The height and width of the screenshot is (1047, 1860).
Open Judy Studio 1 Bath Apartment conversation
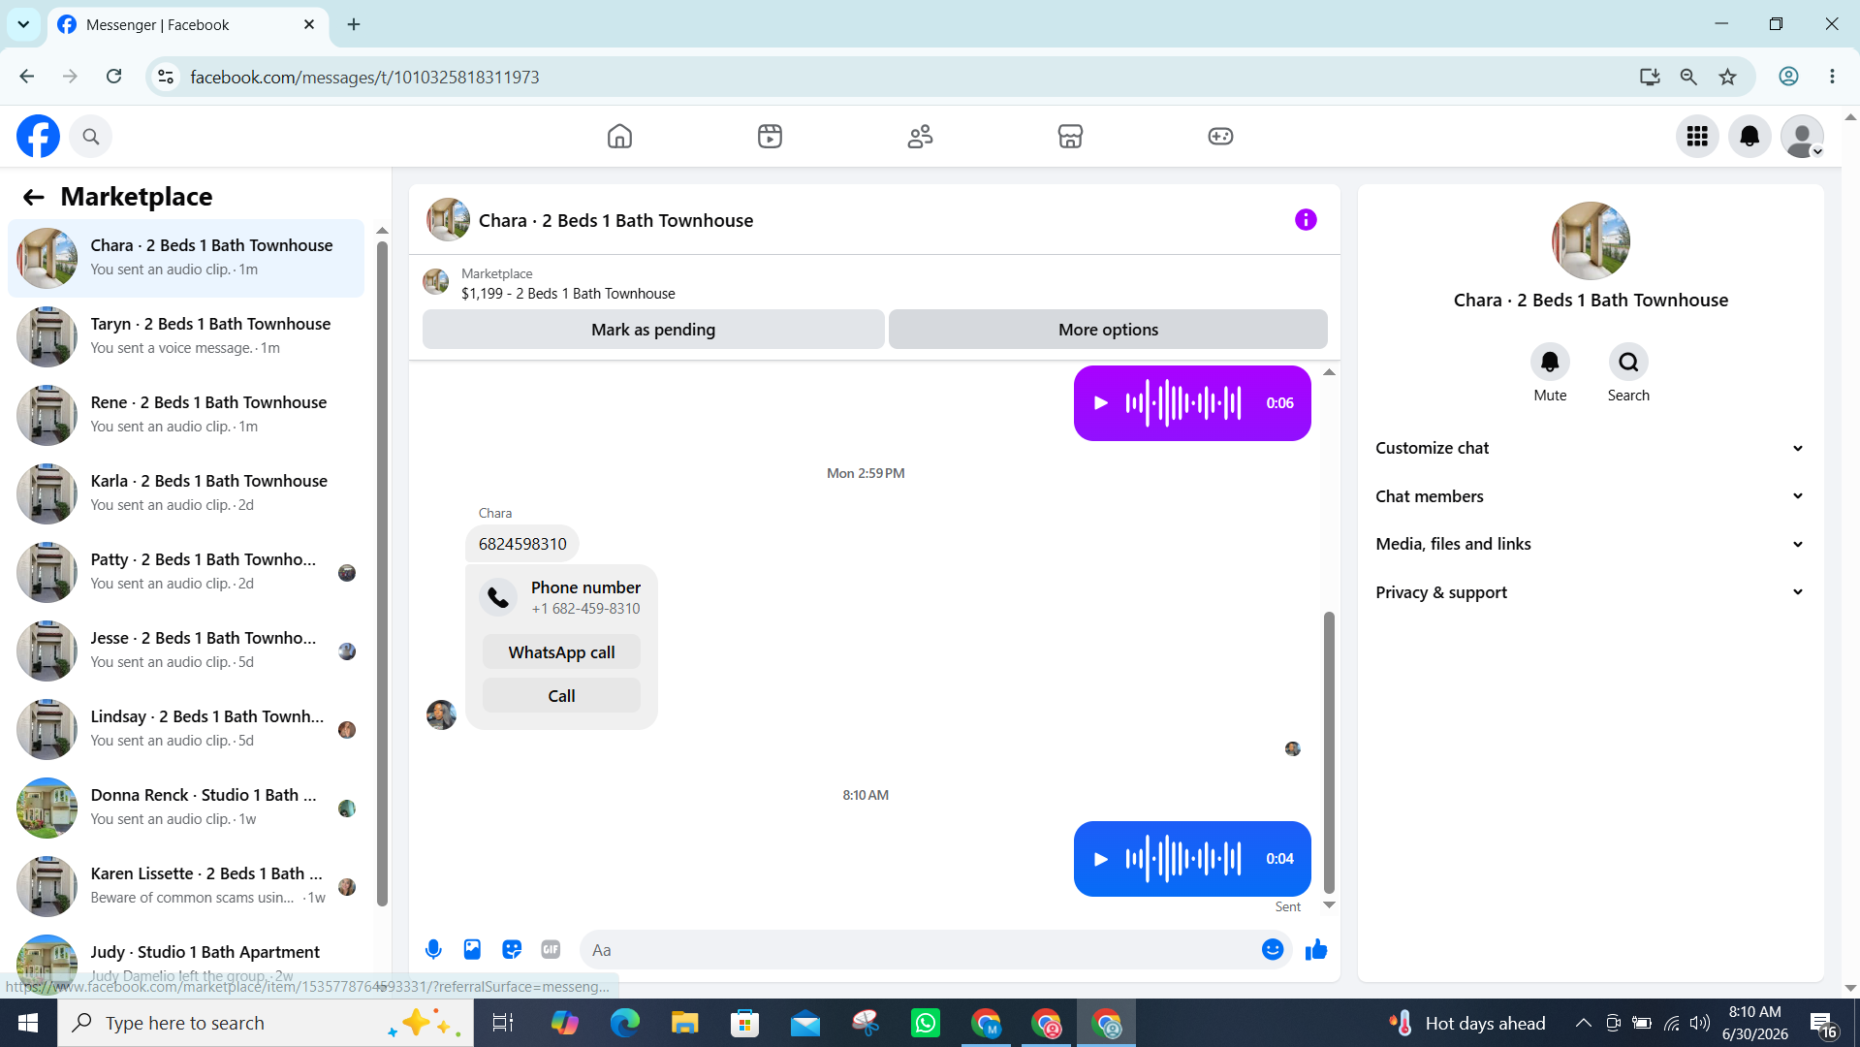click(x=186, y=960)
